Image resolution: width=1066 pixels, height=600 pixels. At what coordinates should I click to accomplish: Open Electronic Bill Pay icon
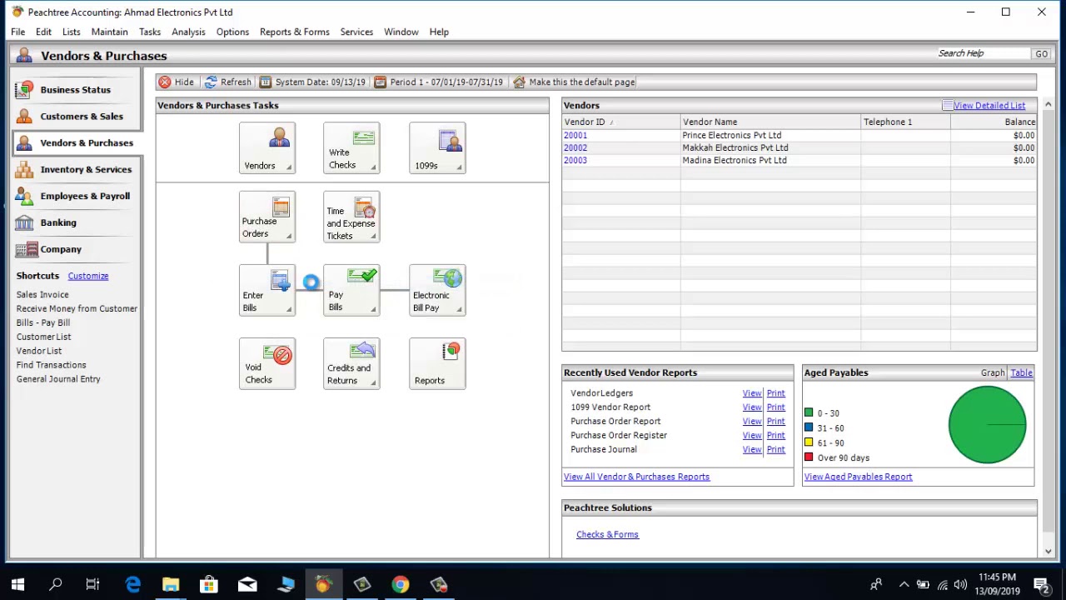[x=437, y=290]
